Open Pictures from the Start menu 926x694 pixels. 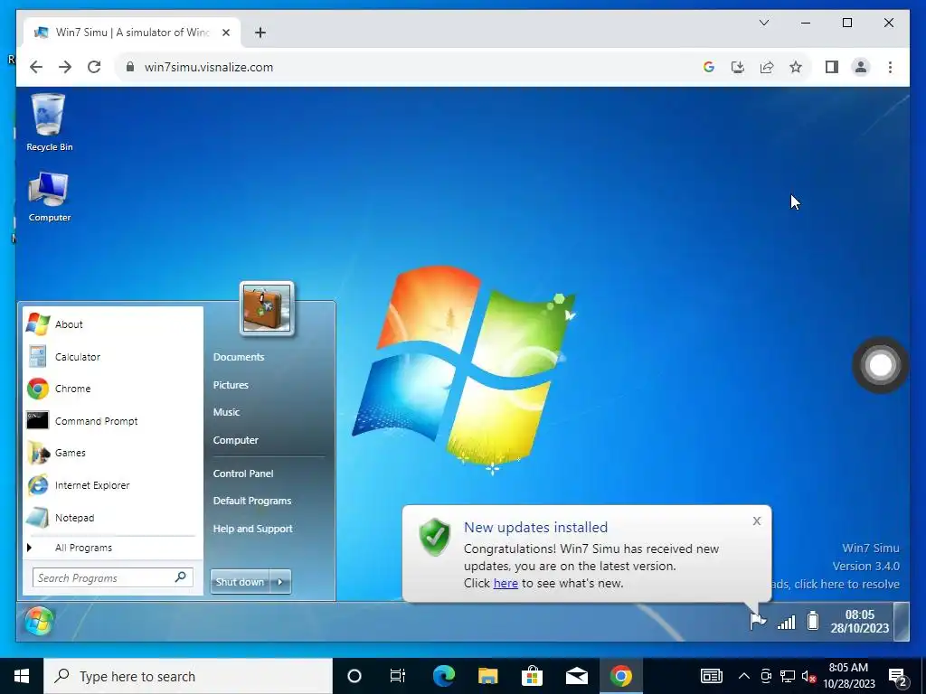point(231,385)
